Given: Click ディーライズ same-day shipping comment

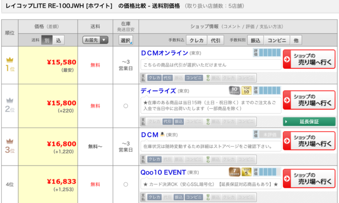Looking at the screenshot, I should [210, 106].
